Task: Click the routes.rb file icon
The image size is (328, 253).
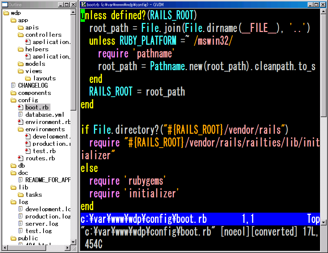Action: 21,158
